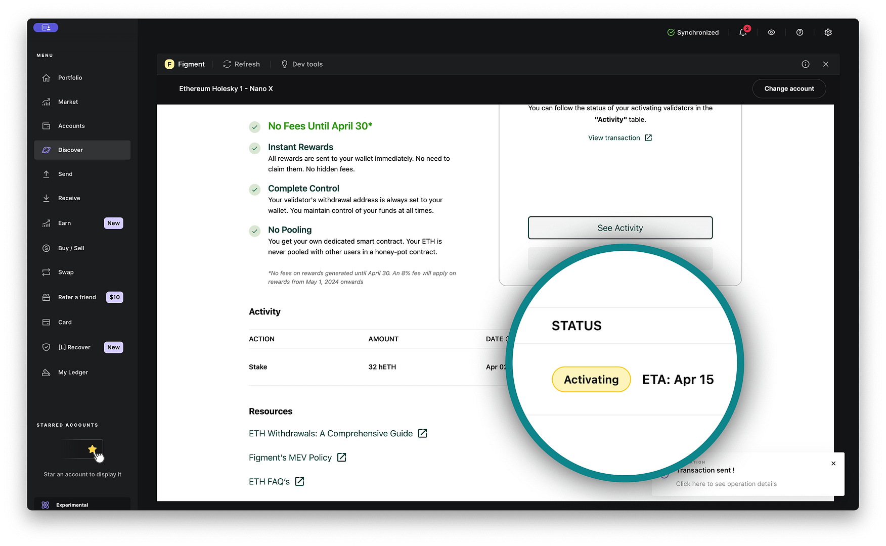Open Portfolio from the sidebar menu
The image size is (886, 546).
[70, 78]
